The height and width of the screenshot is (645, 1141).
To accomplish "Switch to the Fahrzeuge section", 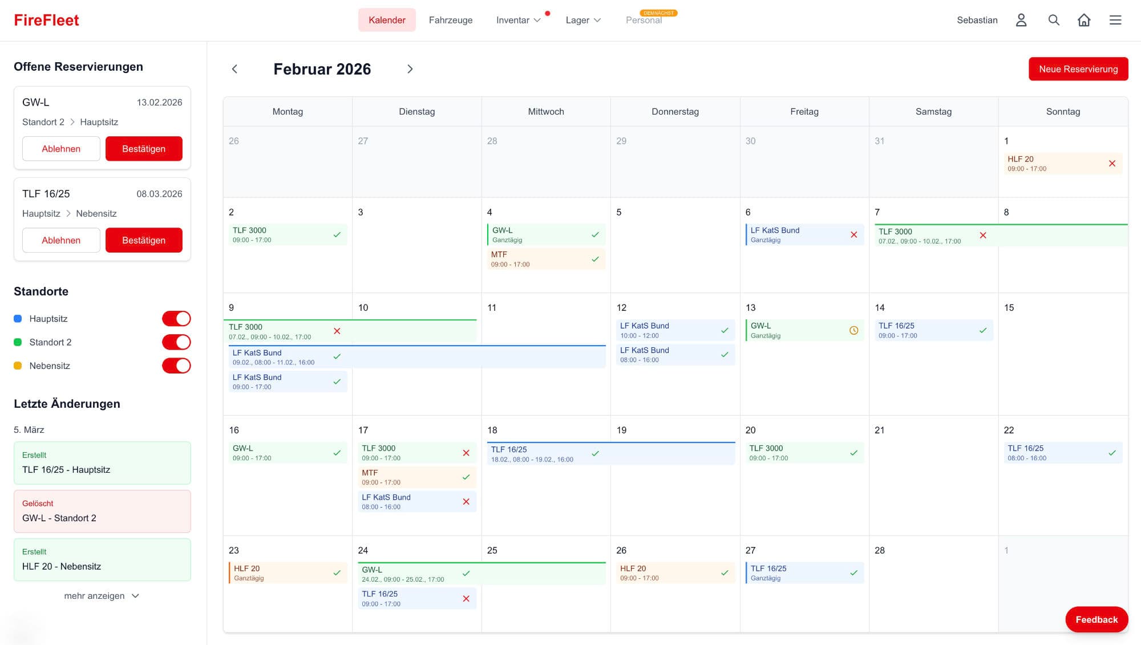I will [451, 20].
